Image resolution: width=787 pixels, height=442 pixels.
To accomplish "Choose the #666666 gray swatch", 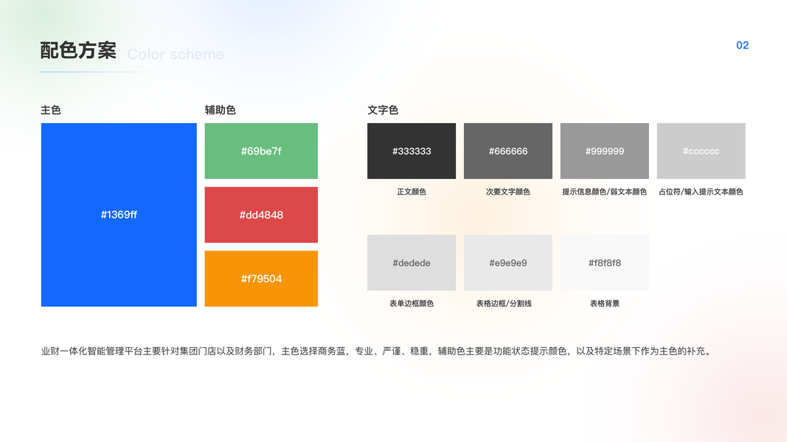I will pos(508,151).
